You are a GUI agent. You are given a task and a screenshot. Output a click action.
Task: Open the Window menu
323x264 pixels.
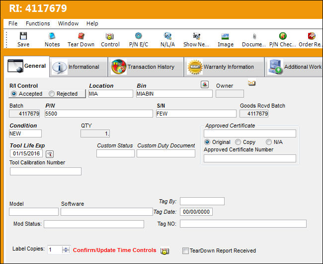point(68,23)
